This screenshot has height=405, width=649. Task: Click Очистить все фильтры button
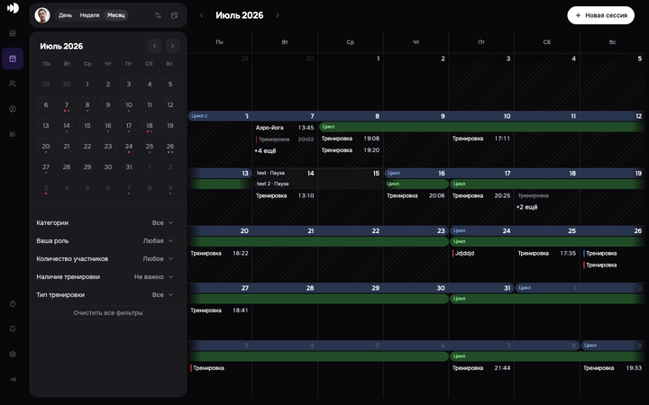pyautogui.click(x=108, y=313)
